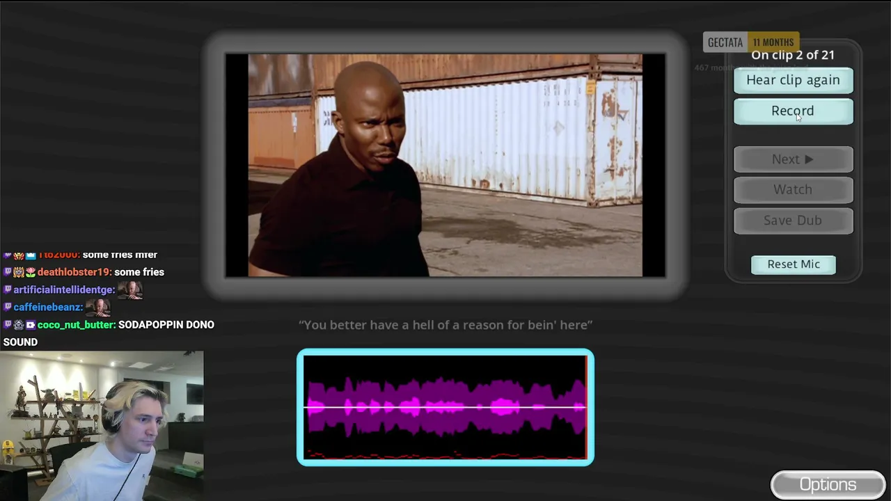The image size is (891, 501).
Task: Click the greyed-out Watch button
Action: point(793,190)
